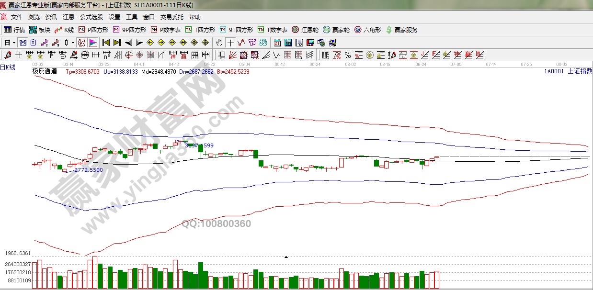
Task: Expand the candlestick chart type dropdown
Action: (73, 43)
